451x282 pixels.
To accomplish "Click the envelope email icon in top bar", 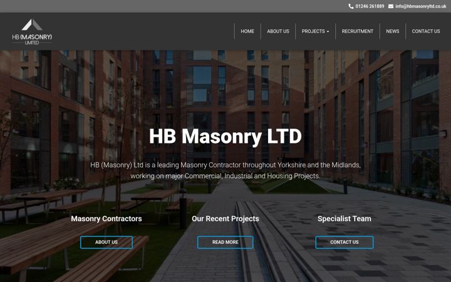I will (391, 6).
